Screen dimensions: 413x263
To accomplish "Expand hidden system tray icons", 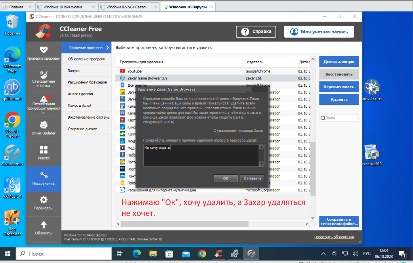I will coord(323,253).
